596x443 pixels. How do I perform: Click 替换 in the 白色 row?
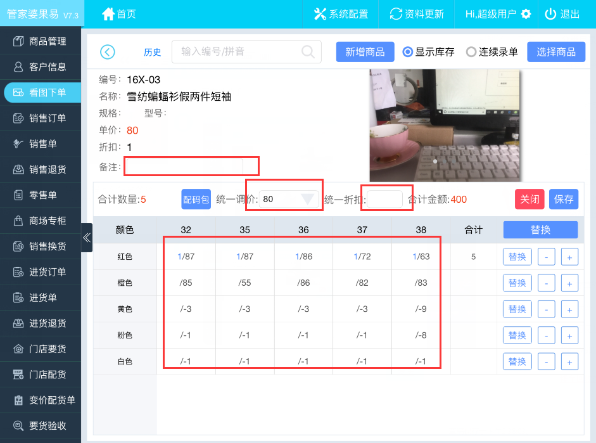pos(517,362)
